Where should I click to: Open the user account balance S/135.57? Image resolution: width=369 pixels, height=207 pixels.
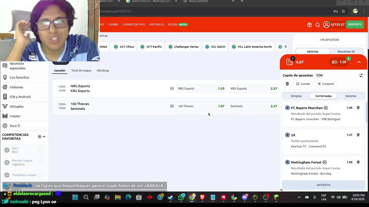[x=334, y=25]
